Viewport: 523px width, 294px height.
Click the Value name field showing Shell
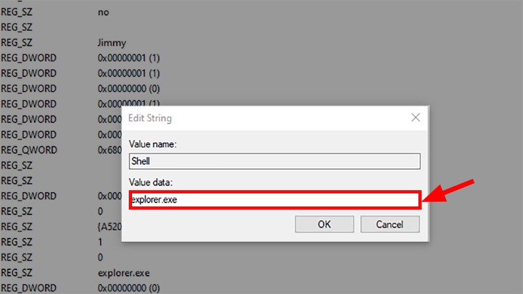tap(275, 161)
